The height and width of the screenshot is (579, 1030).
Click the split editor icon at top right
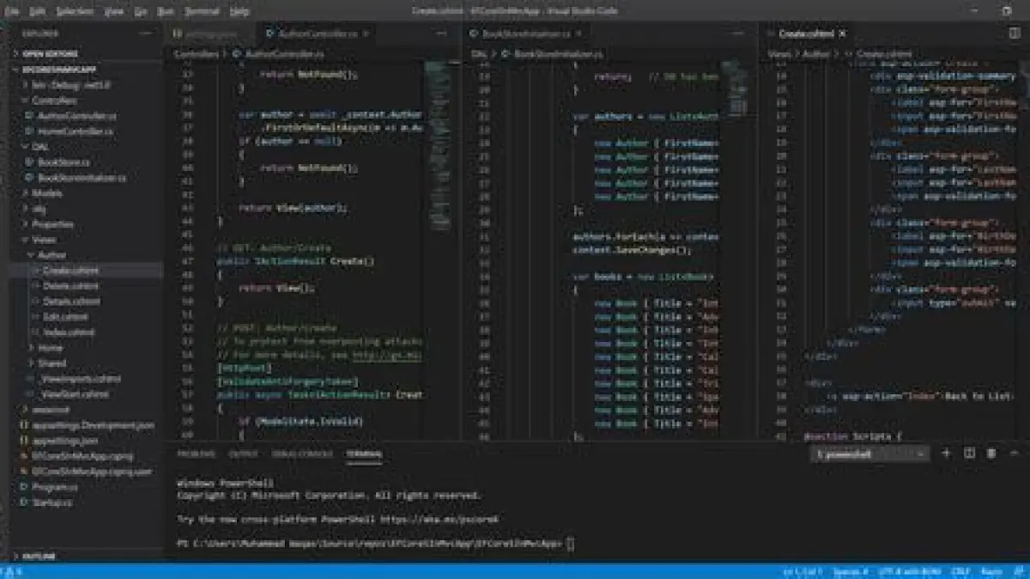click(x=1015, y=34)
